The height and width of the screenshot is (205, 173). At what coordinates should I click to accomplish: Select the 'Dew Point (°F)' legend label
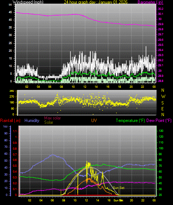click(159, 121)
